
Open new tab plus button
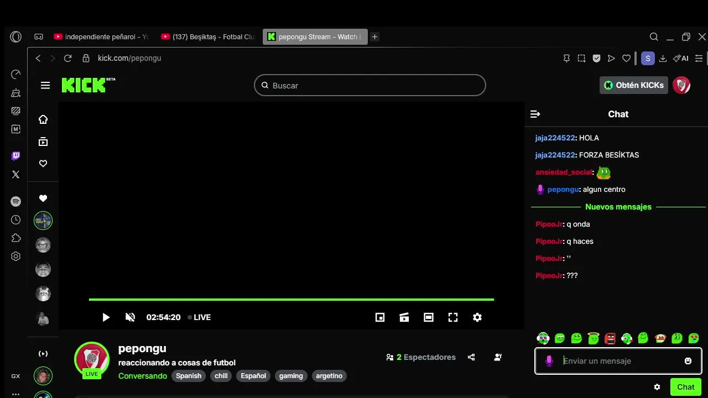pyautogui.click(x=374, y=37)
